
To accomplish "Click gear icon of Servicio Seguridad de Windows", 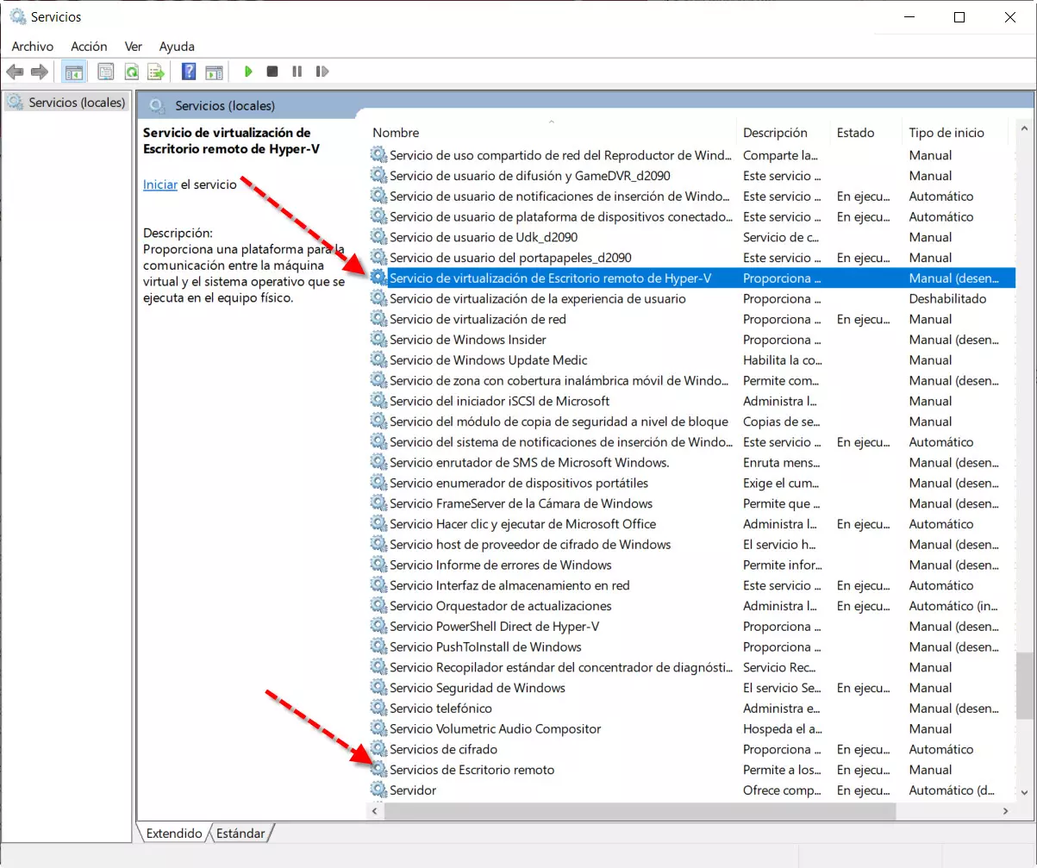I will (x=378, y=688).
